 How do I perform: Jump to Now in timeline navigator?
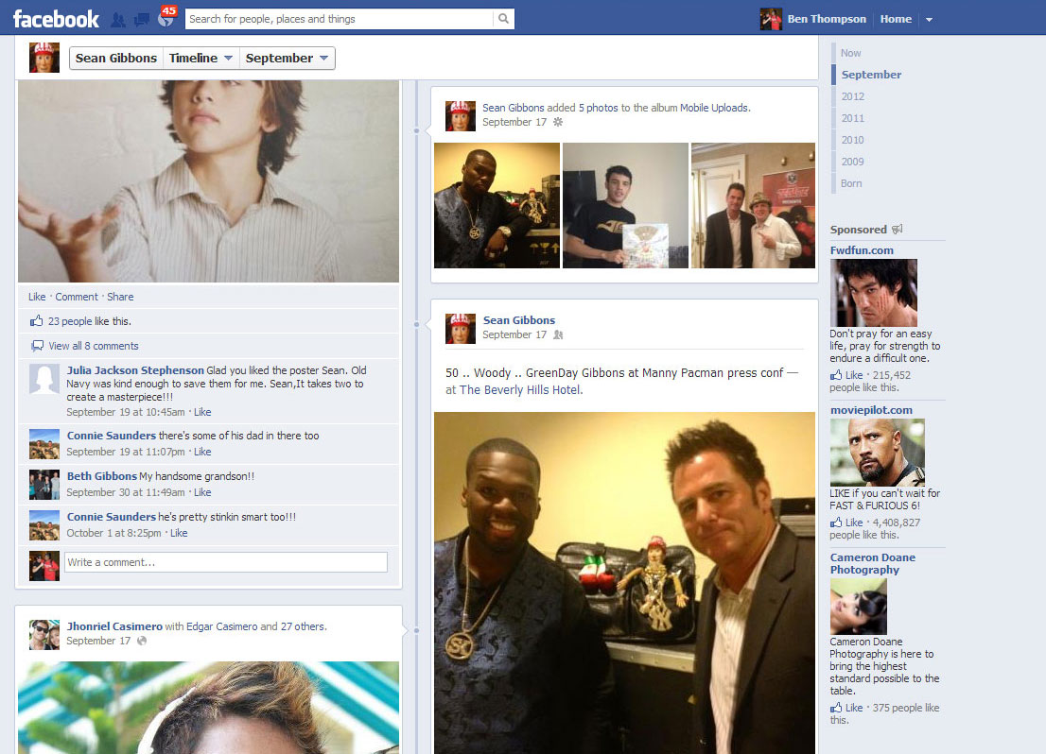pyautogui.click(x=850, y=53)
